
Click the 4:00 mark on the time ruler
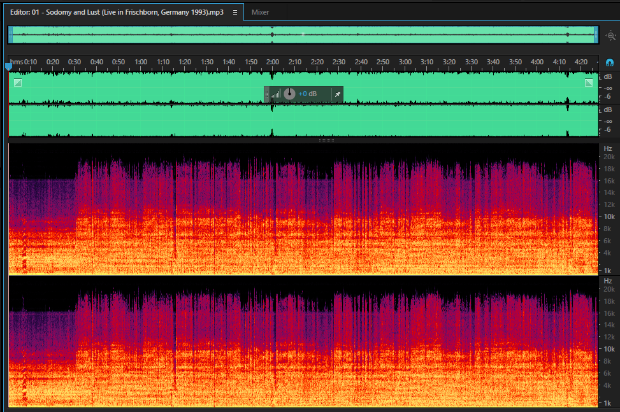[537, 62]
